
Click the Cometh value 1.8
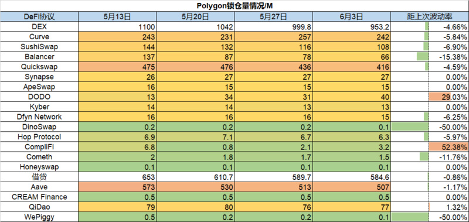tap(195, 157)
